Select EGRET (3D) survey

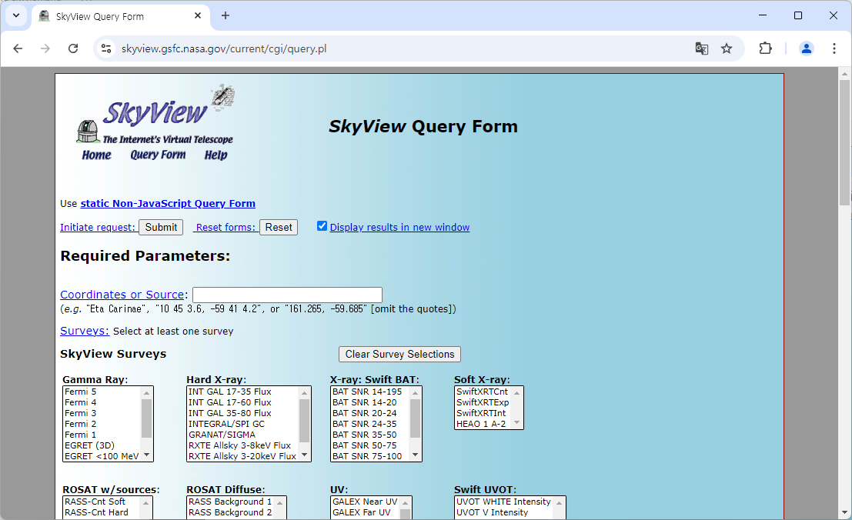coord(102,445)
